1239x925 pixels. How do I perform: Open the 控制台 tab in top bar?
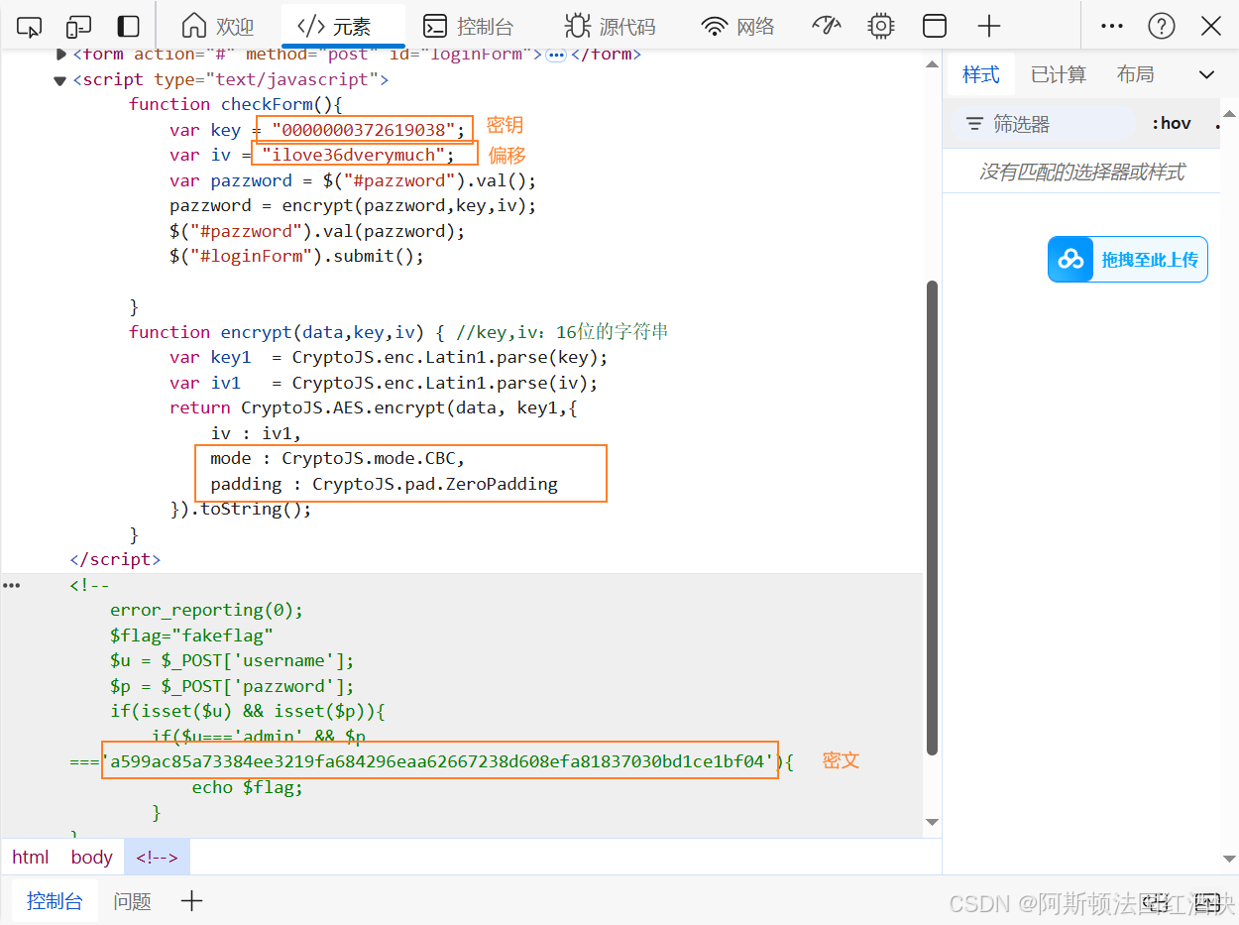pos(468,26)
